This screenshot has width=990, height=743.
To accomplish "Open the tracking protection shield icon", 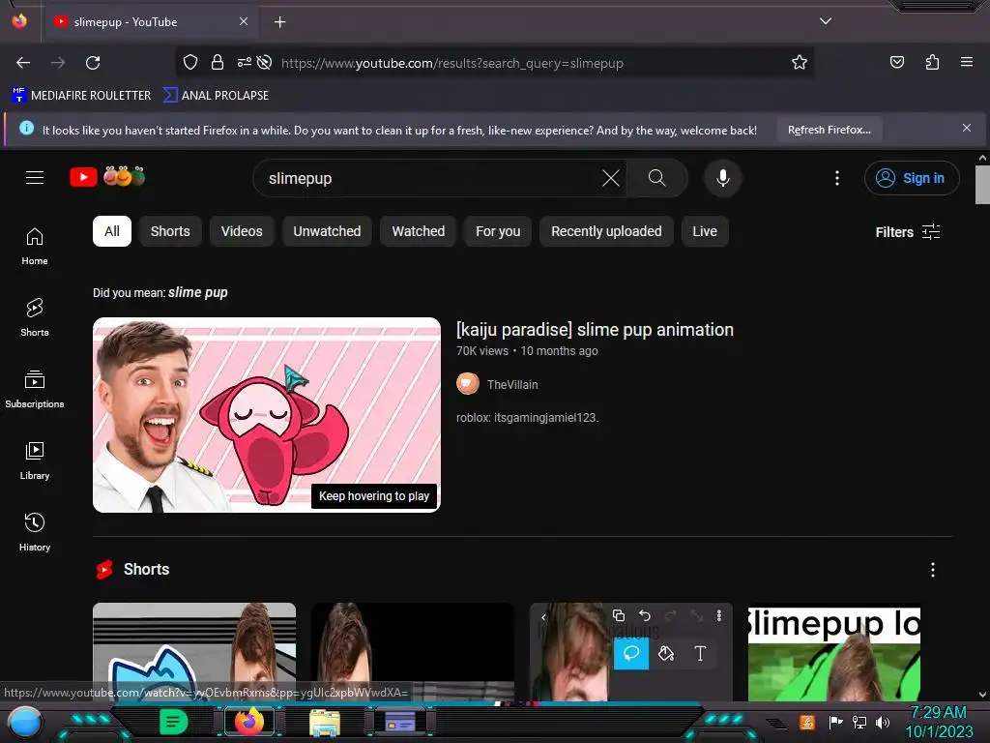I will [x=190, y=62].
